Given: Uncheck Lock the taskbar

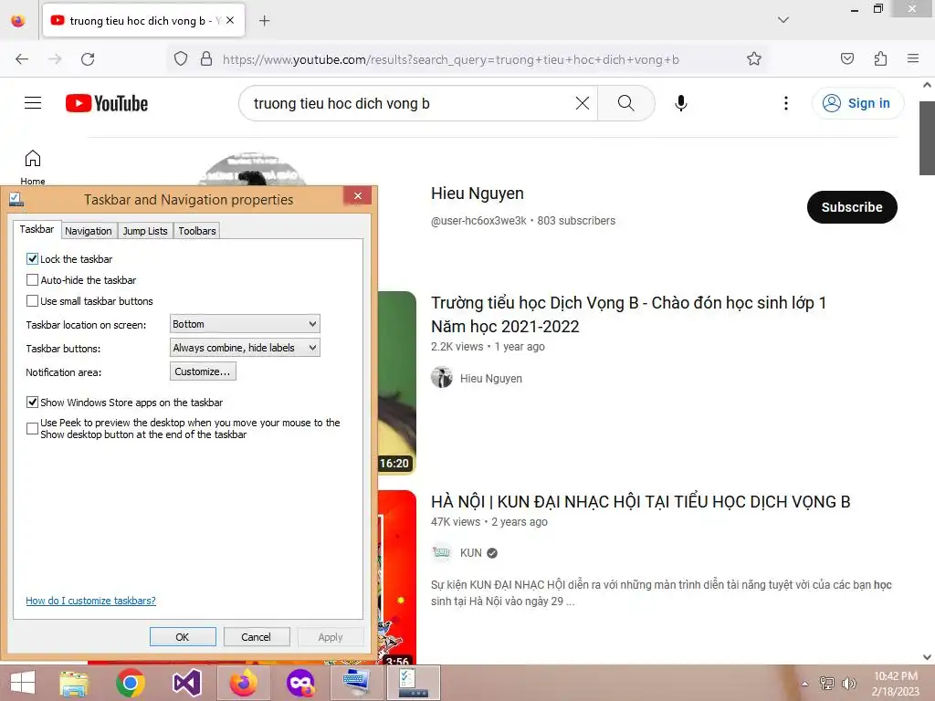Looking at the screenshot, I should pos(32,258).
